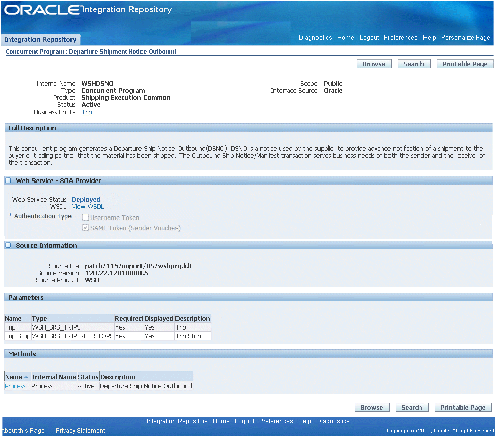This screenshot has width=495, height=437.
Task: Click the top Printable Page button
Action: click(465, 64)
